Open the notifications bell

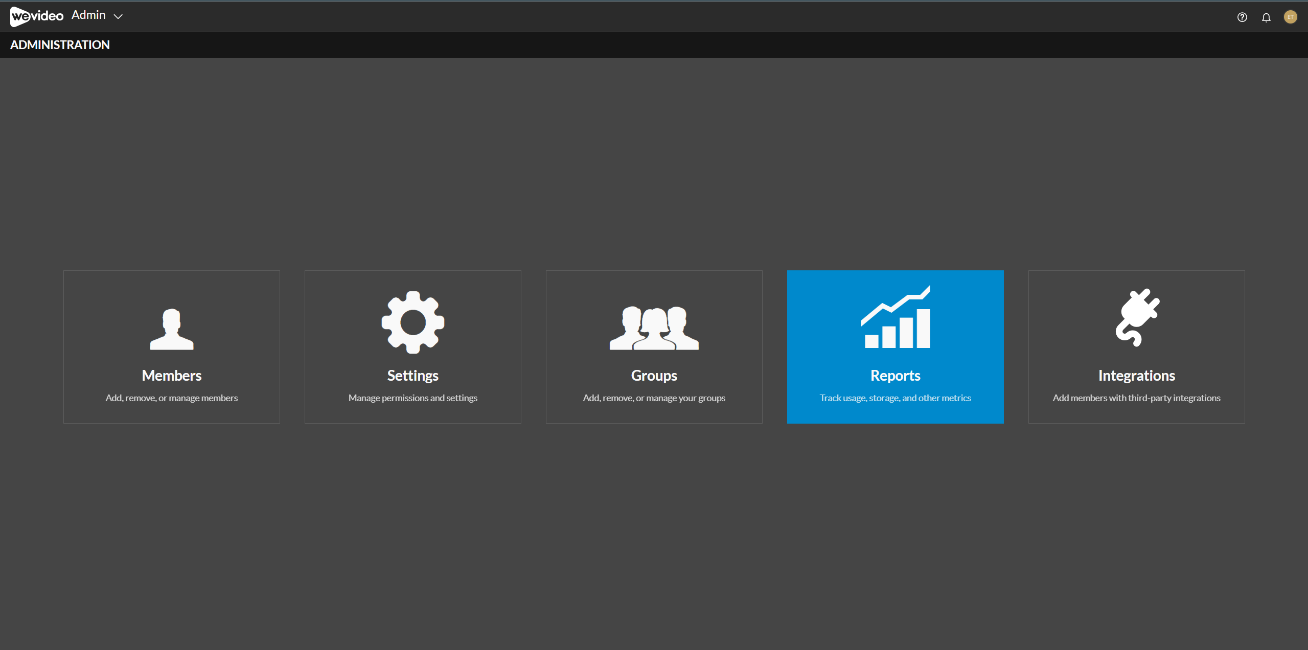click(x=1266, y=17)
